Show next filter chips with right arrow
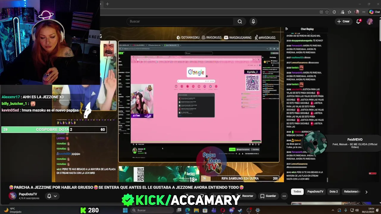Viewport: 381px width, 214px height. (366, 192)
